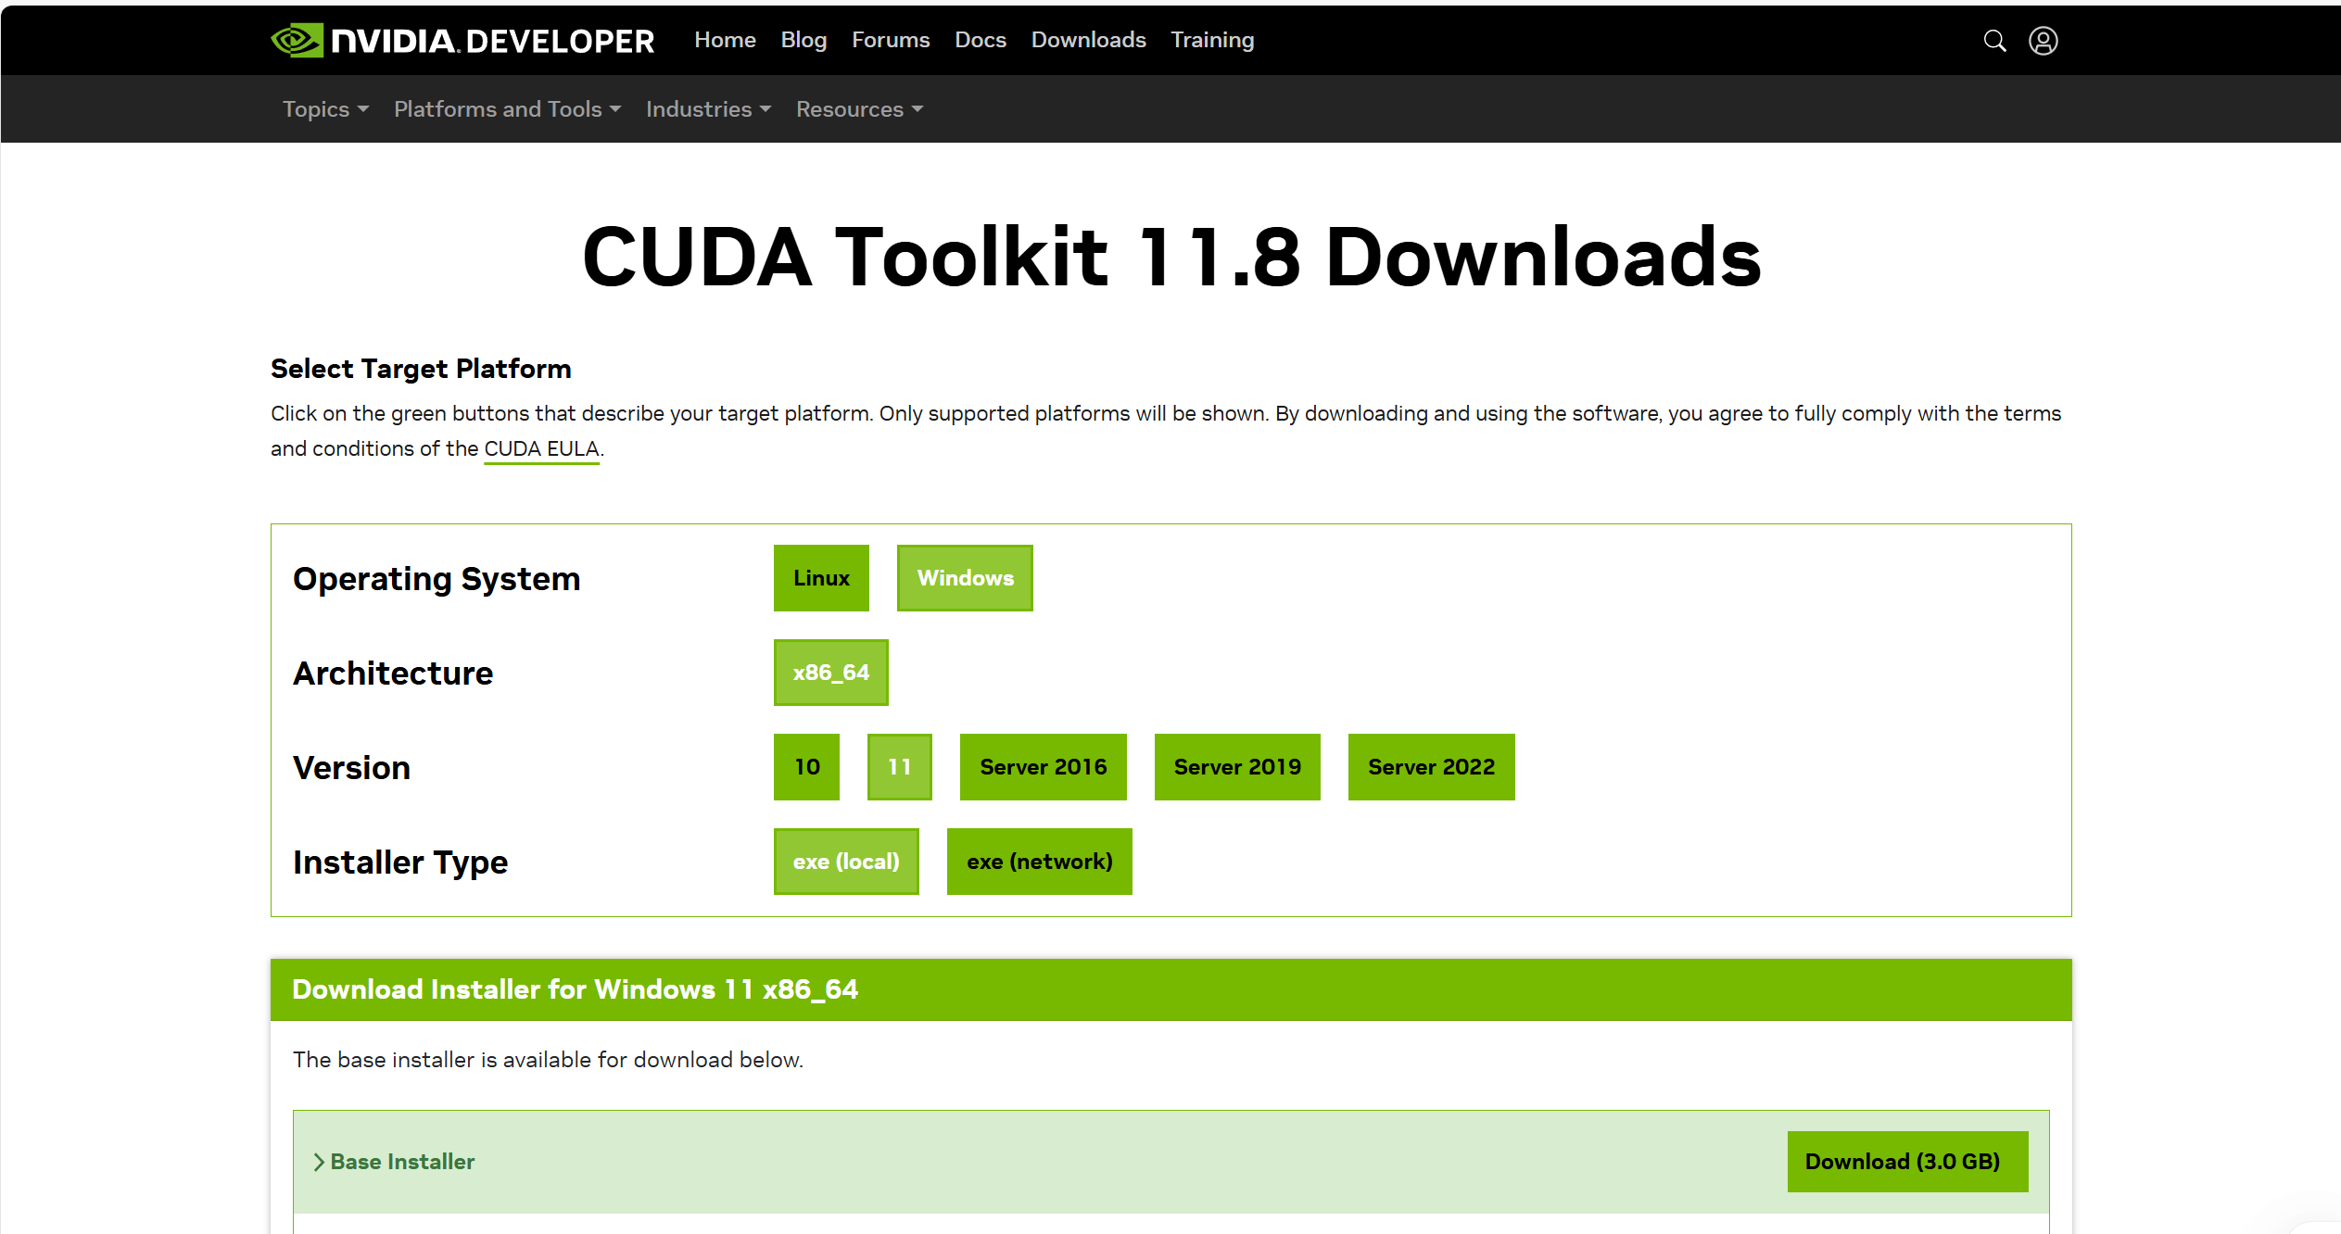
Task: Choose exe (network) installer type
Action: pos(1039,862)
